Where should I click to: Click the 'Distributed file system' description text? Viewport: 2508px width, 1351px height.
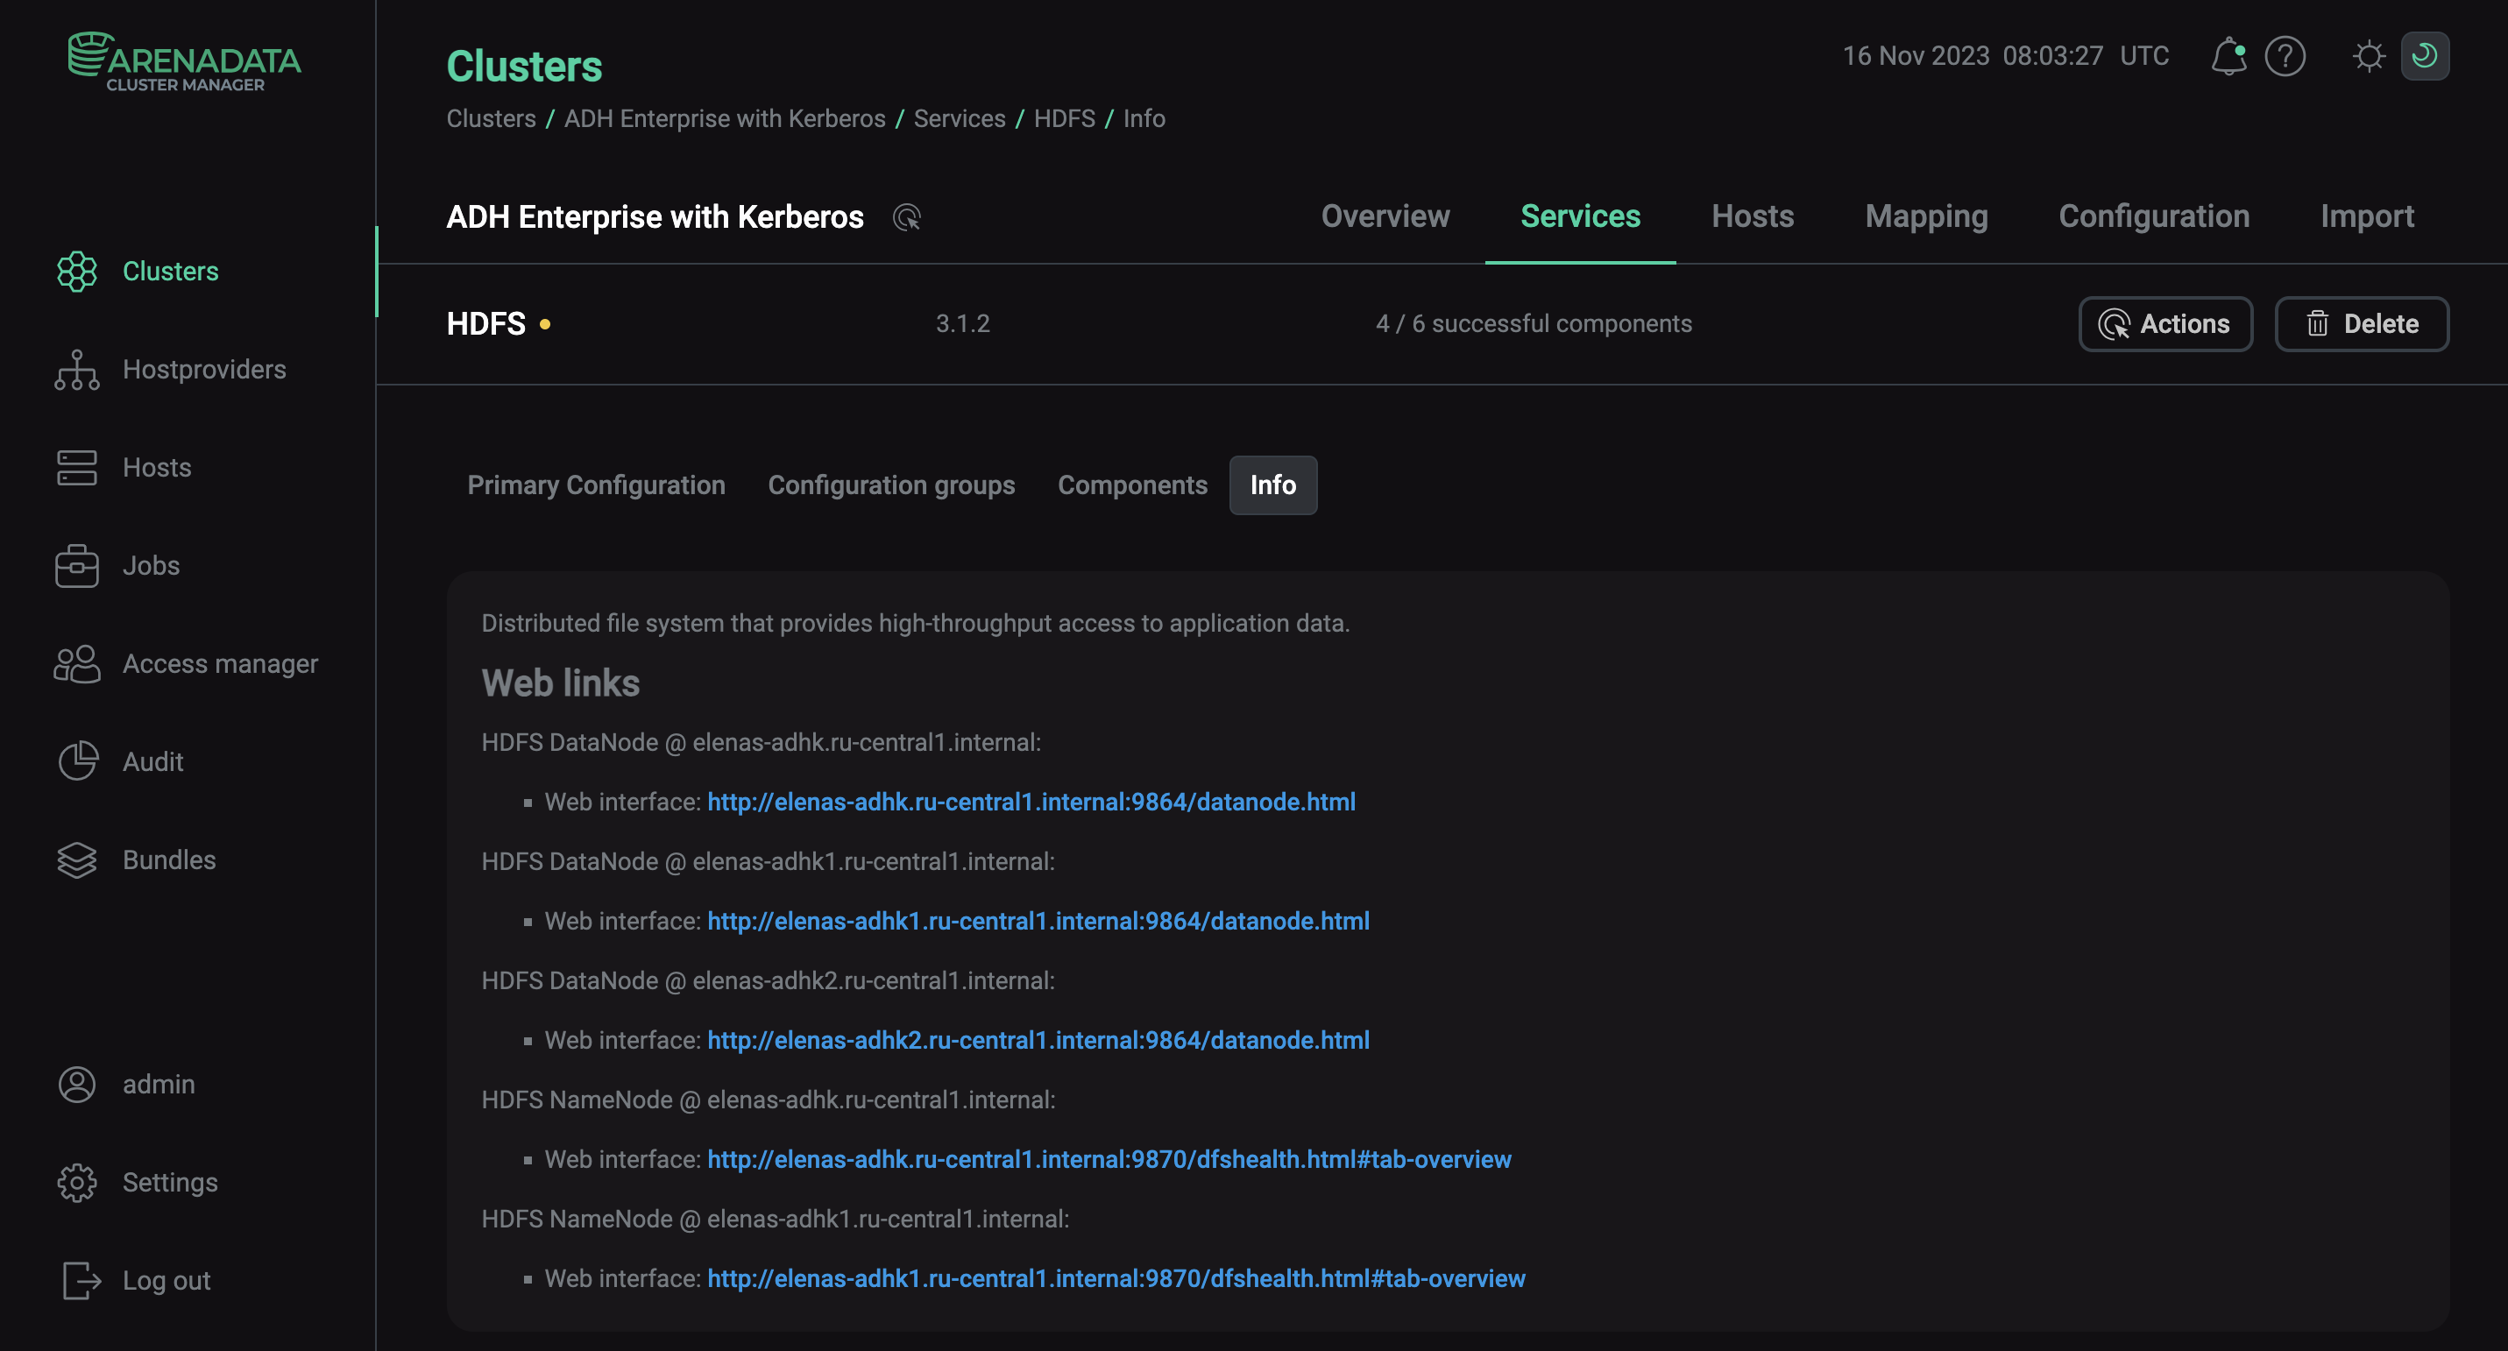point(915,623)
